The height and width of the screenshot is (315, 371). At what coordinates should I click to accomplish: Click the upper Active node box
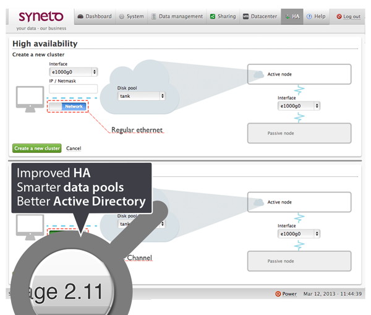click(x=299, y=74)
